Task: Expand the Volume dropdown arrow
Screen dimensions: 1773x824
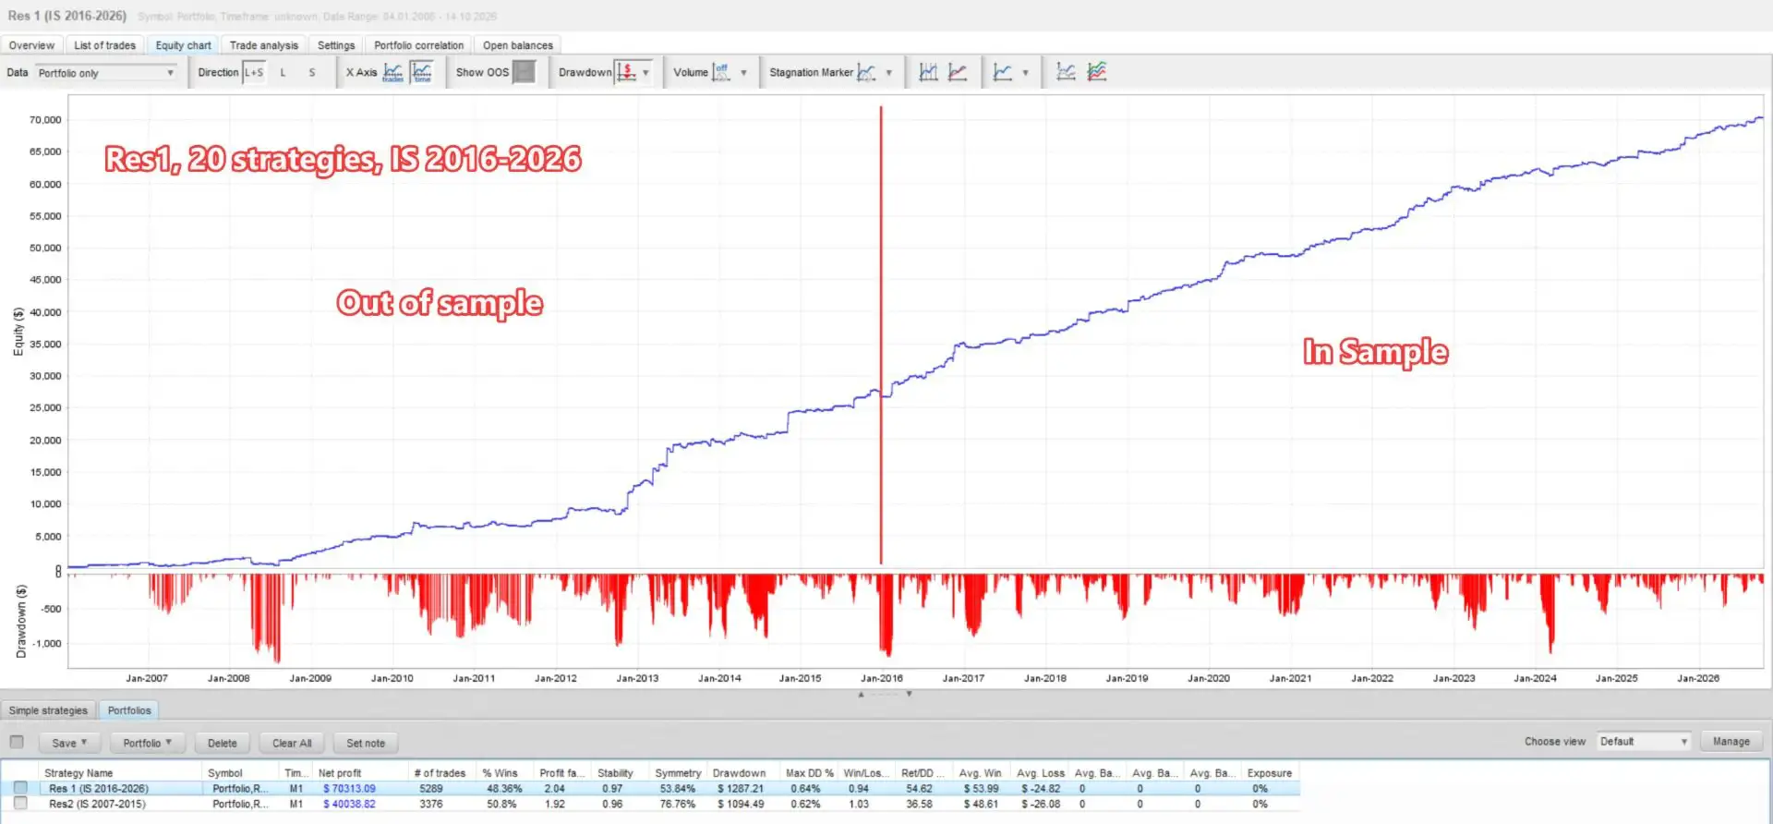Action: pos(743,73)
